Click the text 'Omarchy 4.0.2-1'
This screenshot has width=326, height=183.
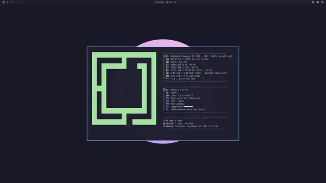pyautogui.click(x=179, y=90)
